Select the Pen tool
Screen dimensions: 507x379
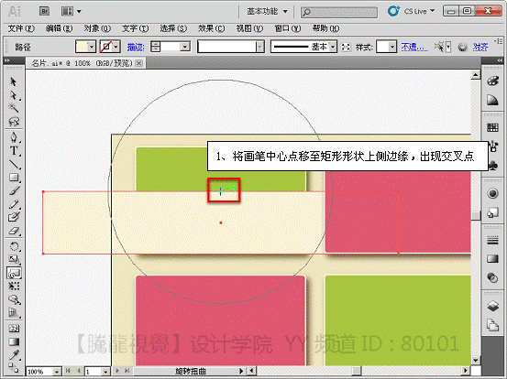(x=14, y=137)
